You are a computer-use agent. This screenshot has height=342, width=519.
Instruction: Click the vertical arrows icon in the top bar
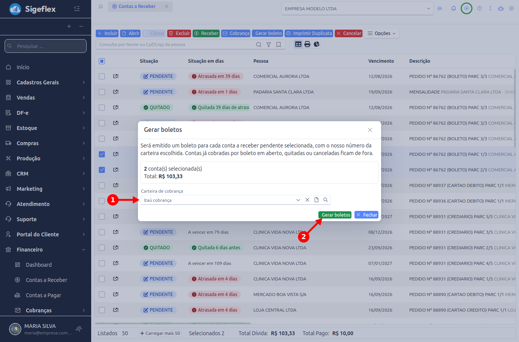point(490,8)
